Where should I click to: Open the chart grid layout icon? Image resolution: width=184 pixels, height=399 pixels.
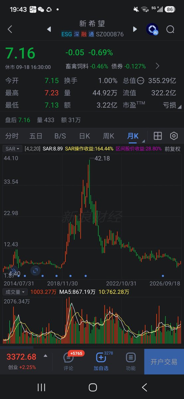157,136
